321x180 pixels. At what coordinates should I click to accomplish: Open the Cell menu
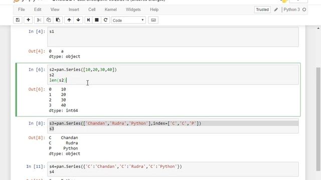(x=92, y=9)
